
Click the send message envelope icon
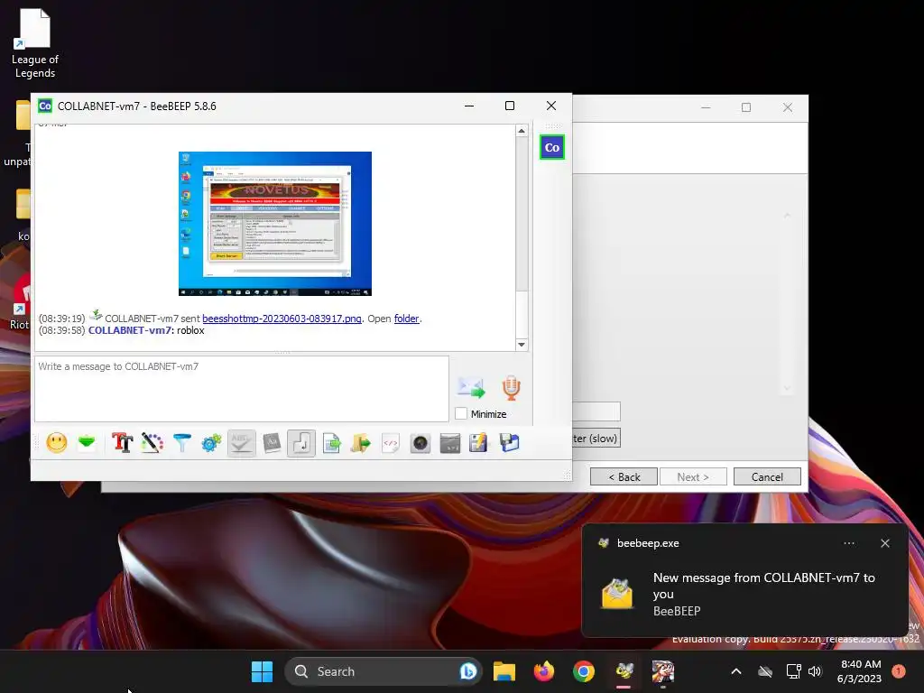pos(471,387)
